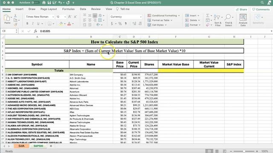Click the red Font Color button
The height and width of the screenshot is (153, 273).
pyautogui.click(x=69, y=24)
